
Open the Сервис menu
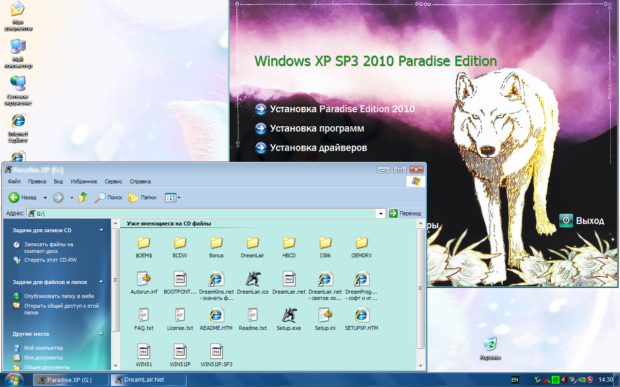pyautogui.click(x=114, y=181)
